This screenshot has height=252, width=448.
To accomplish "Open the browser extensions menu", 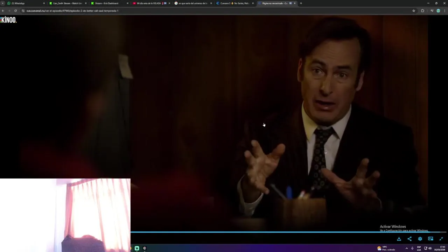I will click(x=422, y=11).
